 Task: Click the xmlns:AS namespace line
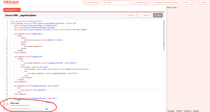[36, 26]
